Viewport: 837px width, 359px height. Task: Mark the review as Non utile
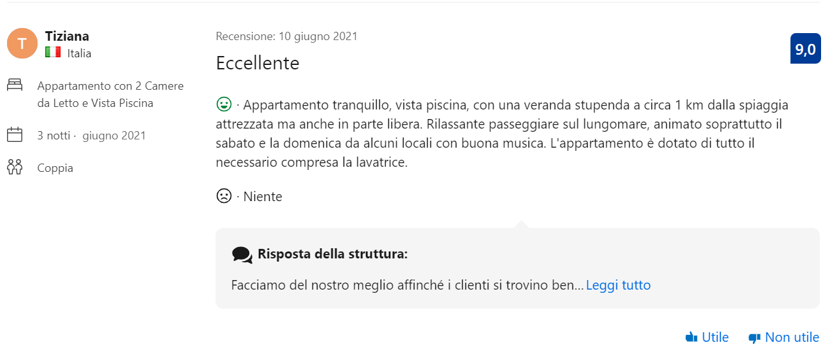[x=784, y=337]
